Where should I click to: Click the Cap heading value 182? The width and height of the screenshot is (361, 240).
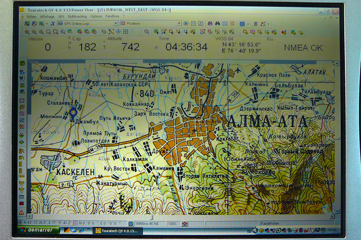(87, 47)
